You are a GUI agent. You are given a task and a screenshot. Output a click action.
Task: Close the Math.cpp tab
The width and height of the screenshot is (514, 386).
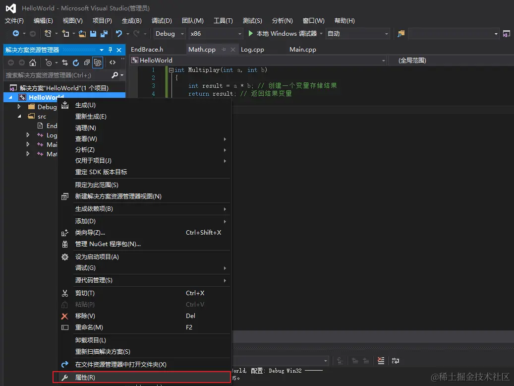point(233,50)
